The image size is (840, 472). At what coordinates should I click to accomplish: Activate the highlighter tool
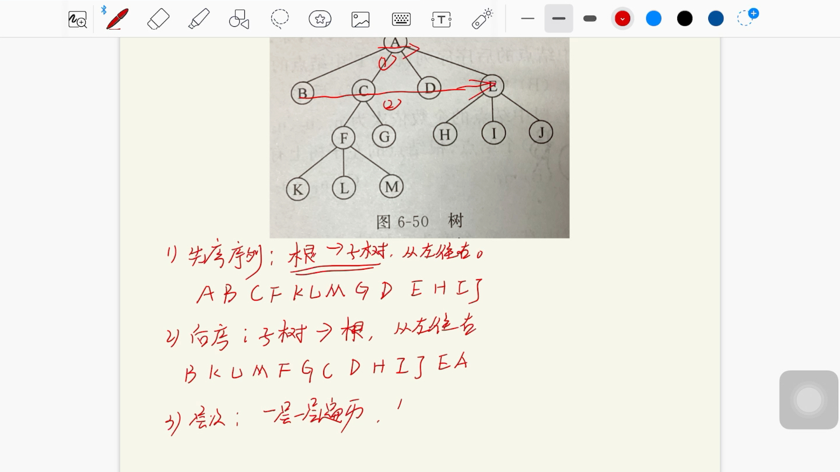click(x=199, y=18)
